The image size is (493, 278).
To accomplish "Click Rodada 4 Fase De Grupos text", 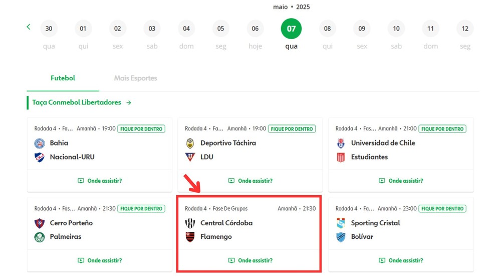I will (x=216, y=208).
